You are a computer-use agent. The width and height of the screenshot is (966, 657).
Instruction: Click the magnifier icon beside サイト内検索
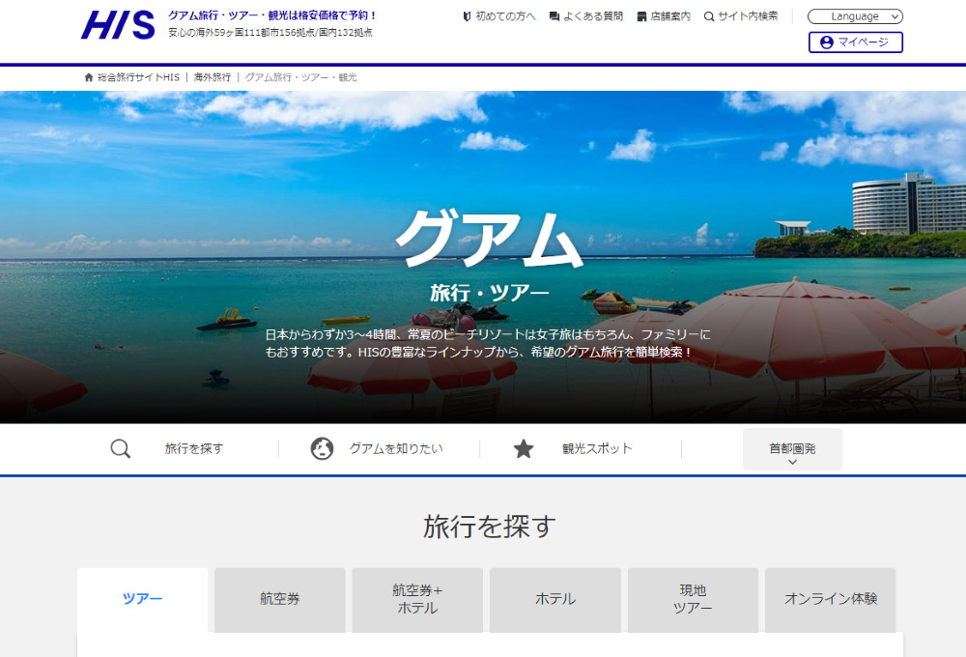[709, 16]
